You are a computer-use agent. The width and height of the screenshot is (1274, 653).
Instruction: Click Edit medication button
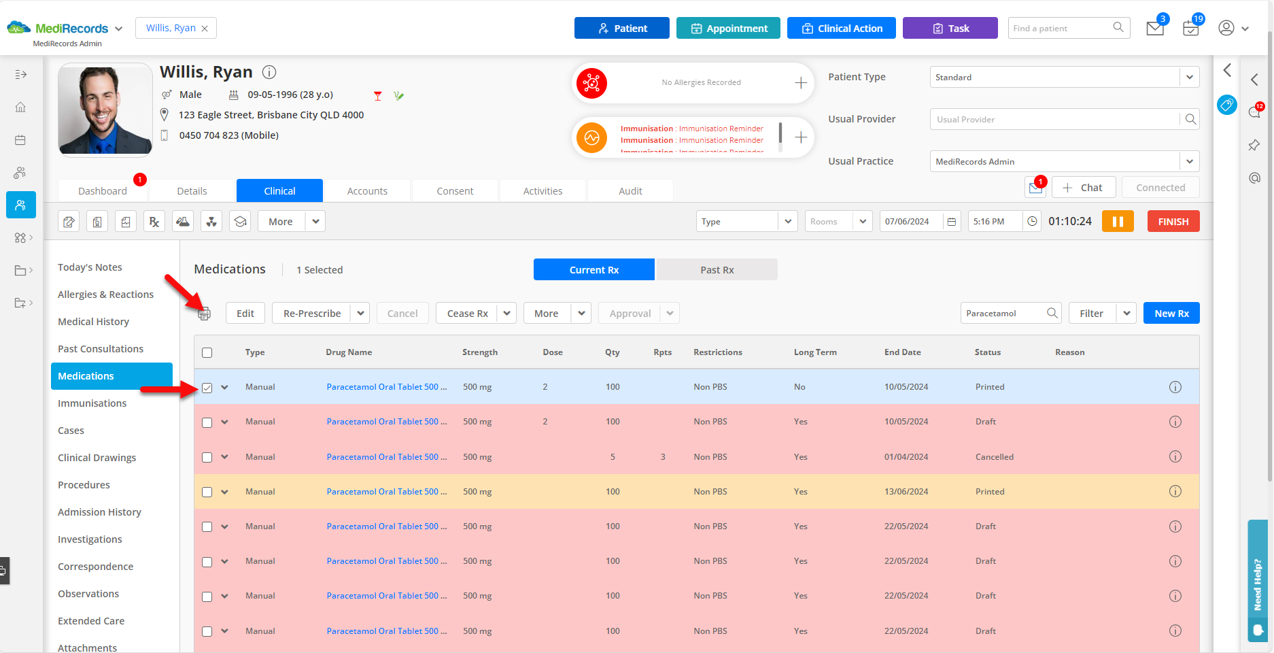pos(245,314)
